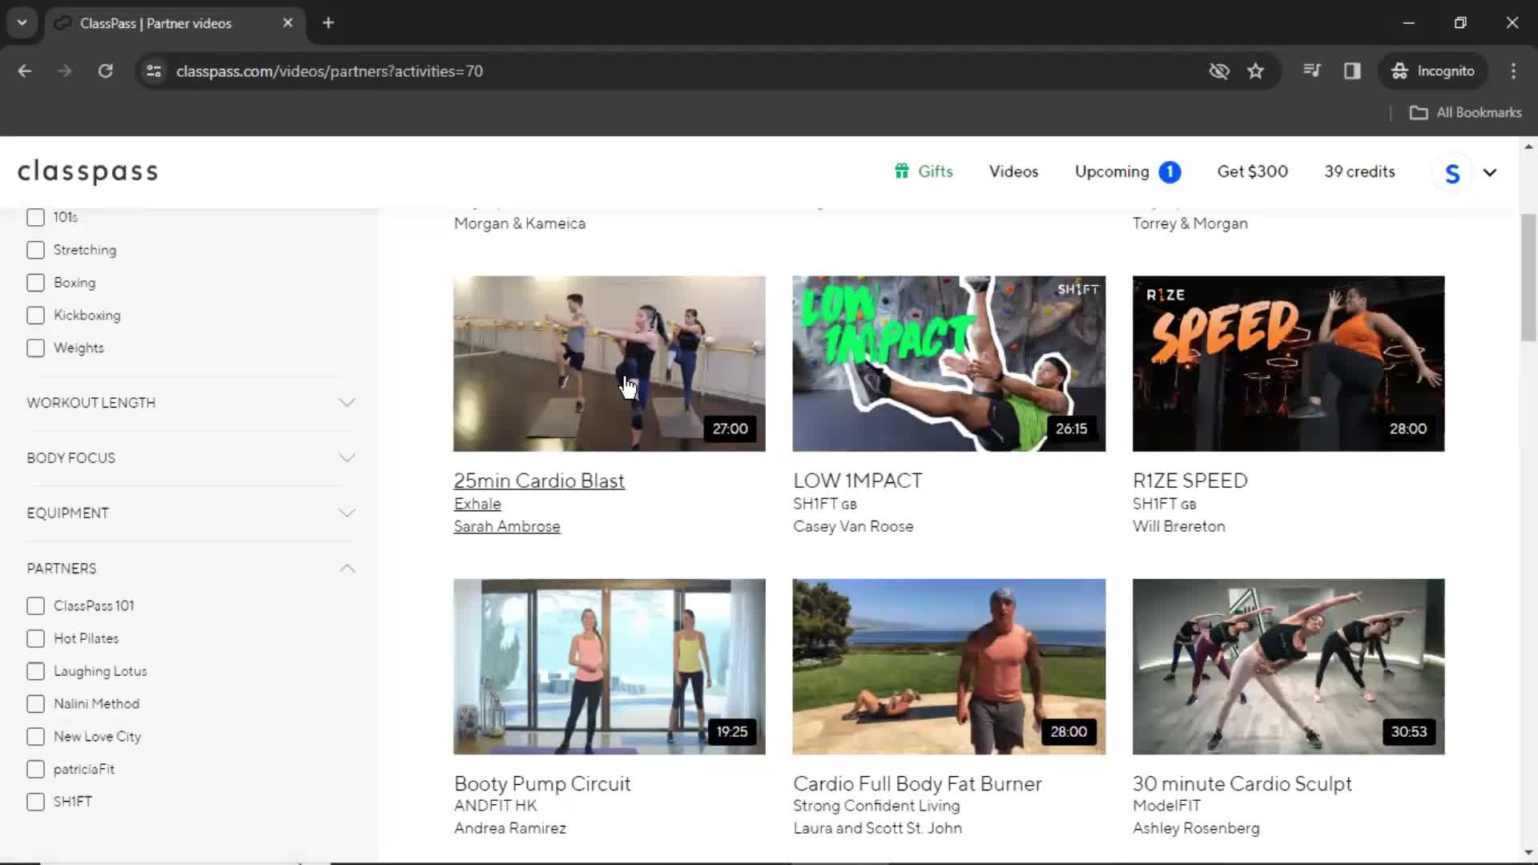
Task: Open a new browser tab
Action: (328, 23)
